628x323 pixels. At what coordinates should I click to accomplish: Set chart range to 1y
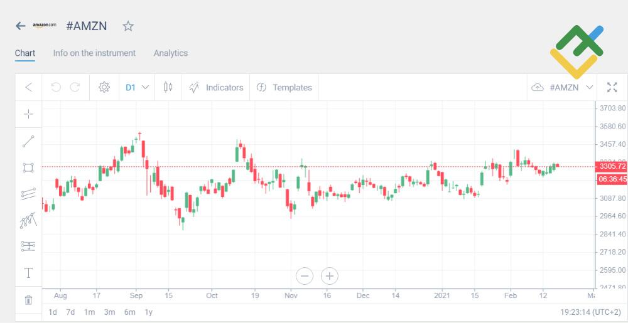[x=149, y=312]
